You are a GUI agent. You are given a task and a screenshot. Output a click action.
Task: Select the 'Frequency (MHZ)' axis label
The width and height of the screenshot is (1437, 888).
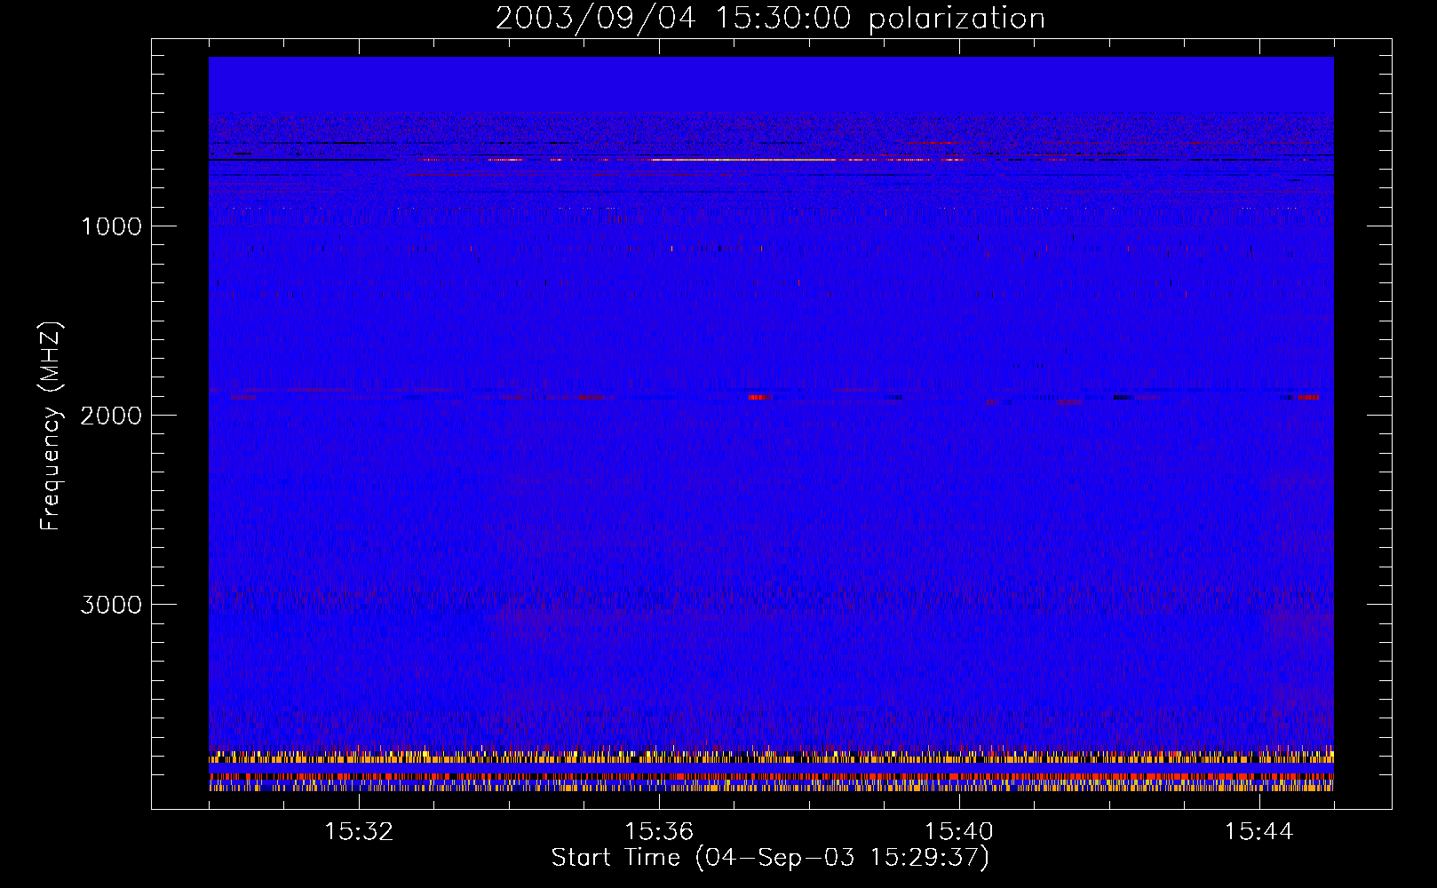tap(51, 426)
